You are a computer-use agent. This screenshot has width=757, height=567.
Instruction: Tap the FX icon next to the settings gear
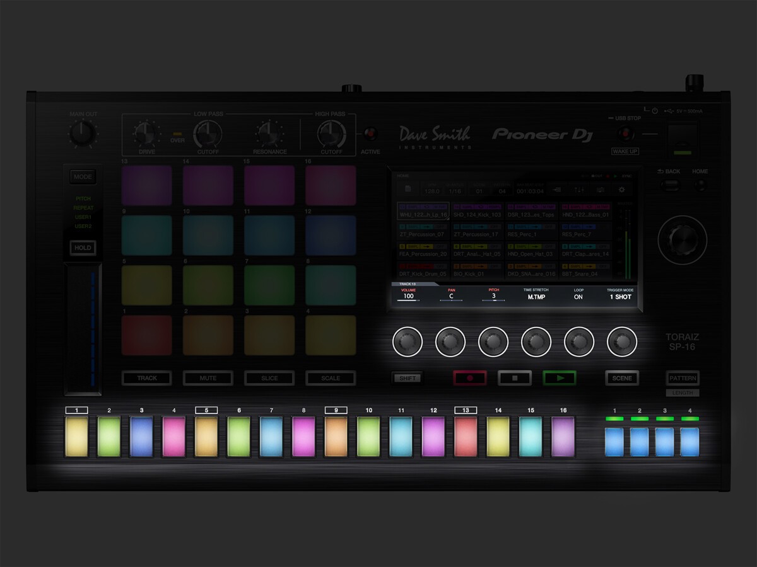[x=601, y=190]
